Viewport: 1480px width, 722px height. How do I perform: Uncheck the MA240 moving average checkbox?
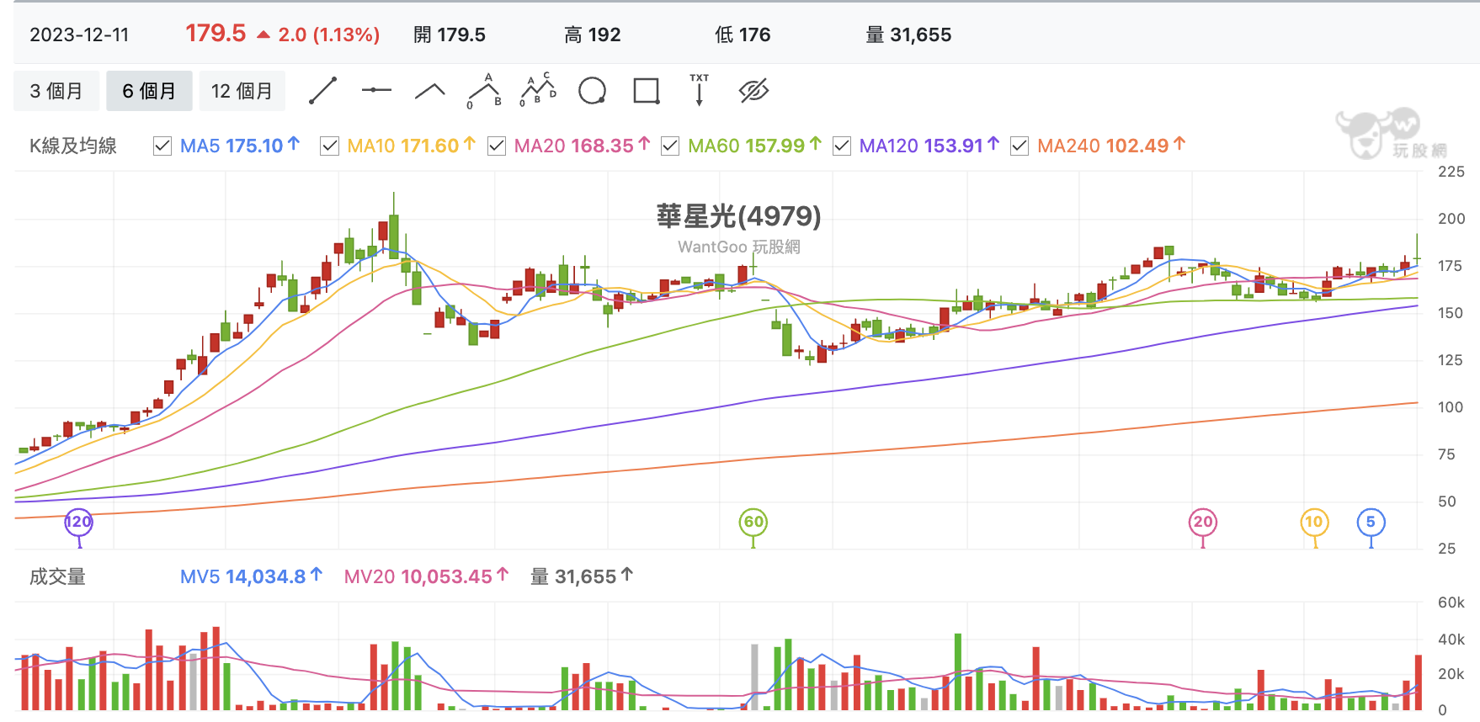[1019, 146]
